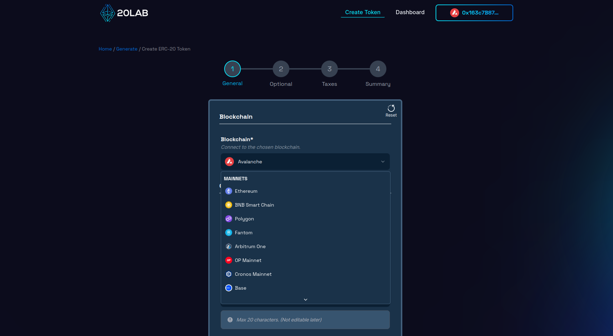The image size is (613, 336).
Task: Select OP Mainnet option
Action: 306,260
